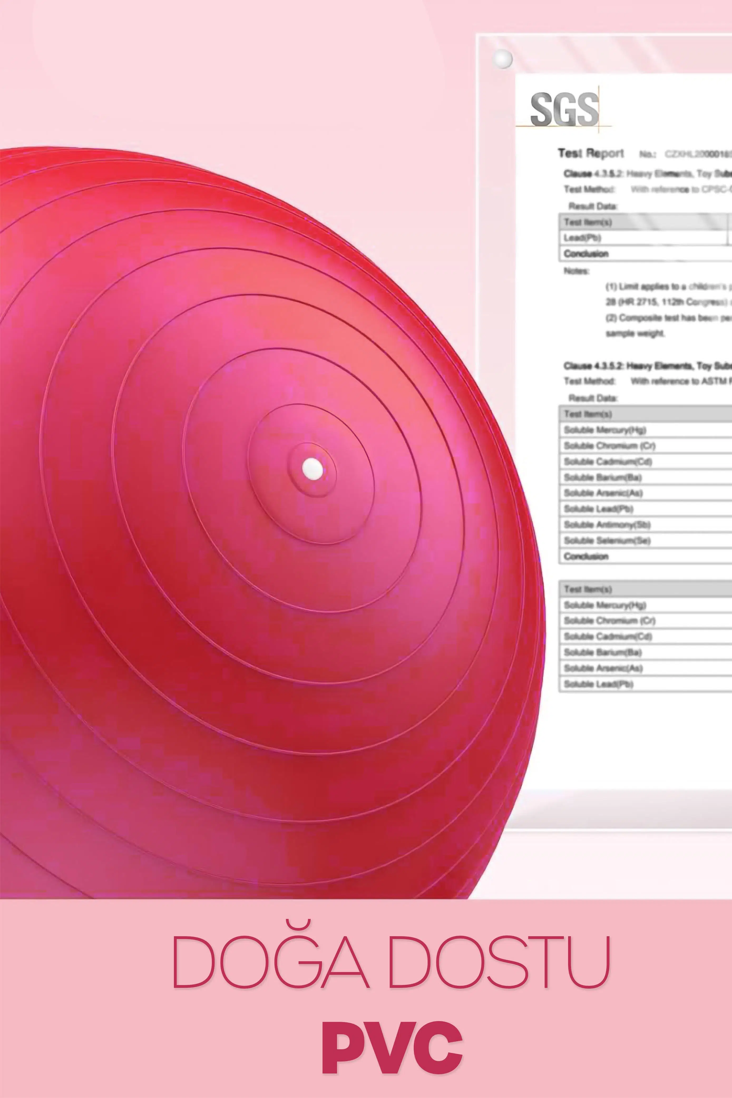Click the first Test Method: label

pos(589,189)
